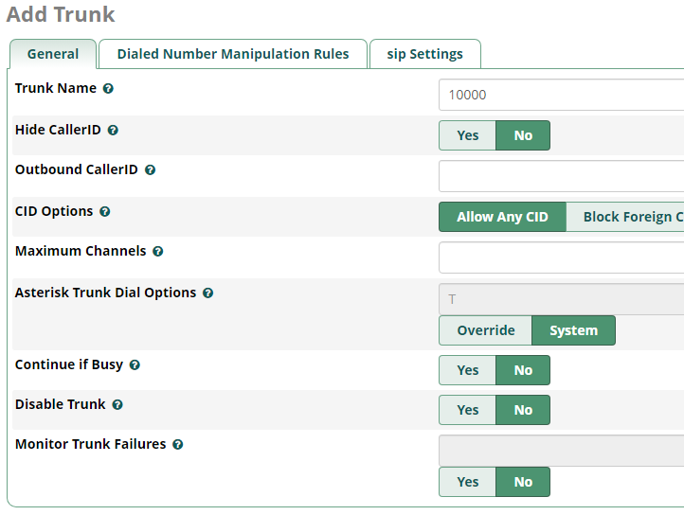This screenshot has height=515, width=684.
Task: Open help icon for Disable Trunk
Action: pyautogui.click(x=117, y=404)
